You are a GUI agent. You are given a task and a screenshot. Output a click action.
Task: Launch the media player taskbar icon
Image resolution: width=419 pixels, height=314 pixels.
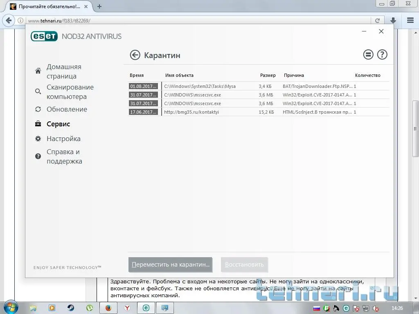click(52, 308)
